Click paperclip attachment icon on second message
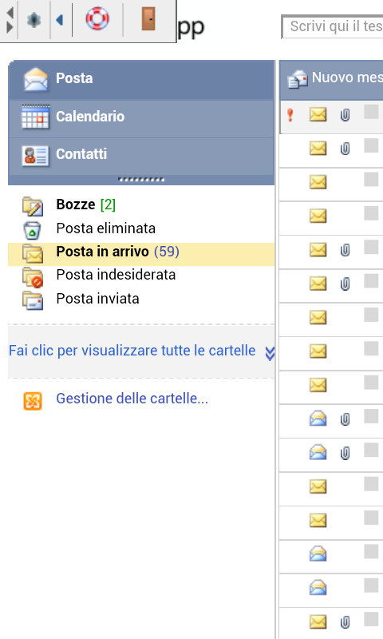Screen dimensions: 383x639 pyautogui.click(x=345, y=149)
